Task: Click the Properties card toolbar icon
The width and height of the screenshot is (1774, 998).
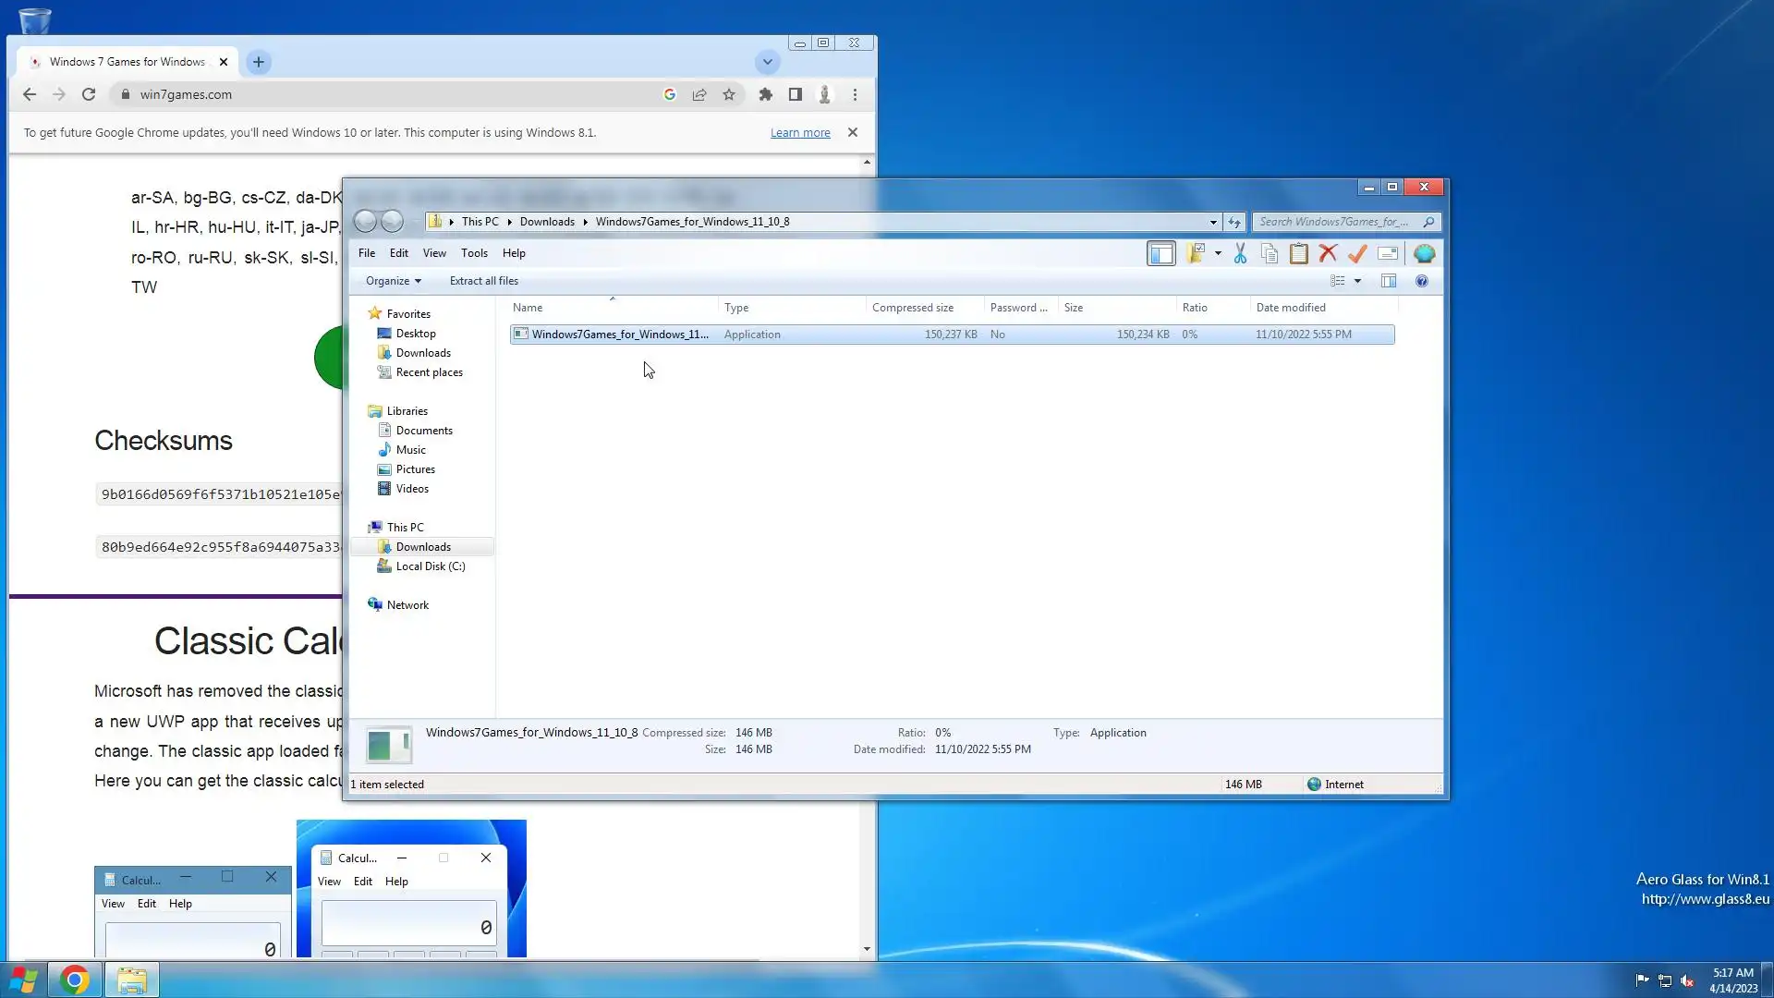Action: (1387, 253)
